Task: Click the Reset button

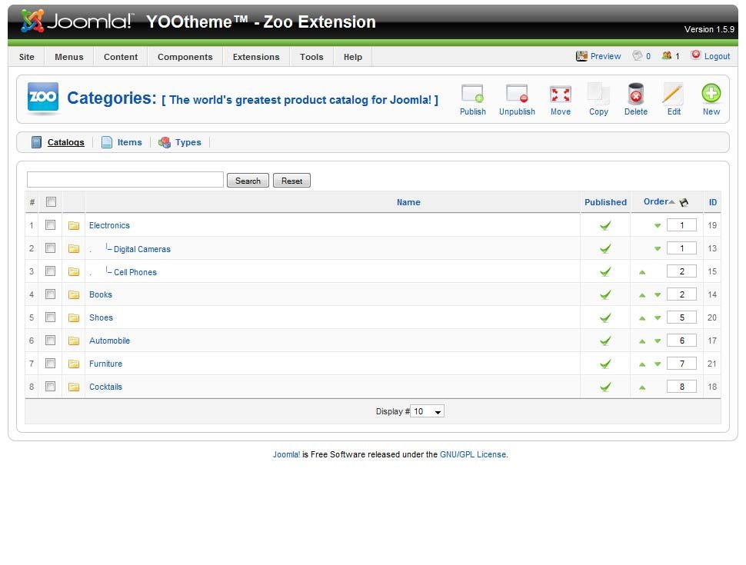Action: [291, 181]
